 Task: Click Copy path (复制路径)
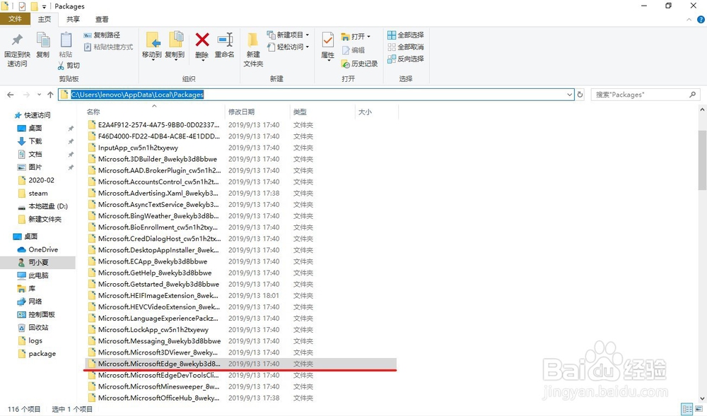coord(102,35)
